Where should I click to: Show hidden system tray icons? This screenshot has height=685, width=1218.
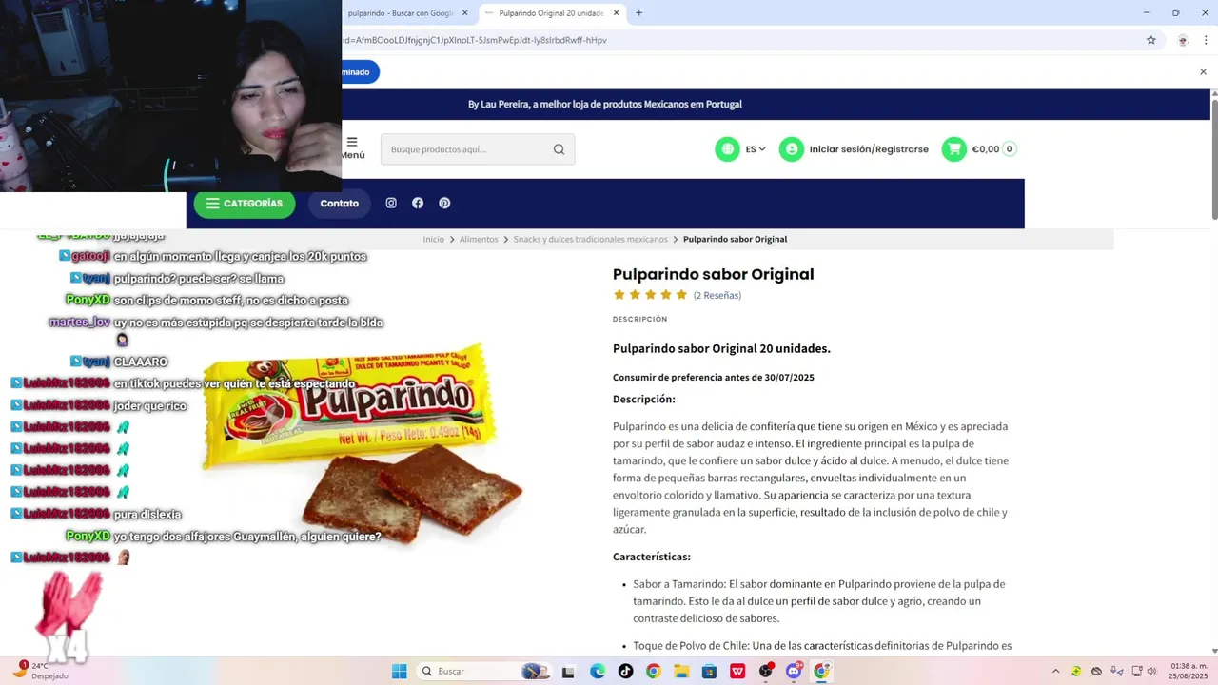[1054, 671]
